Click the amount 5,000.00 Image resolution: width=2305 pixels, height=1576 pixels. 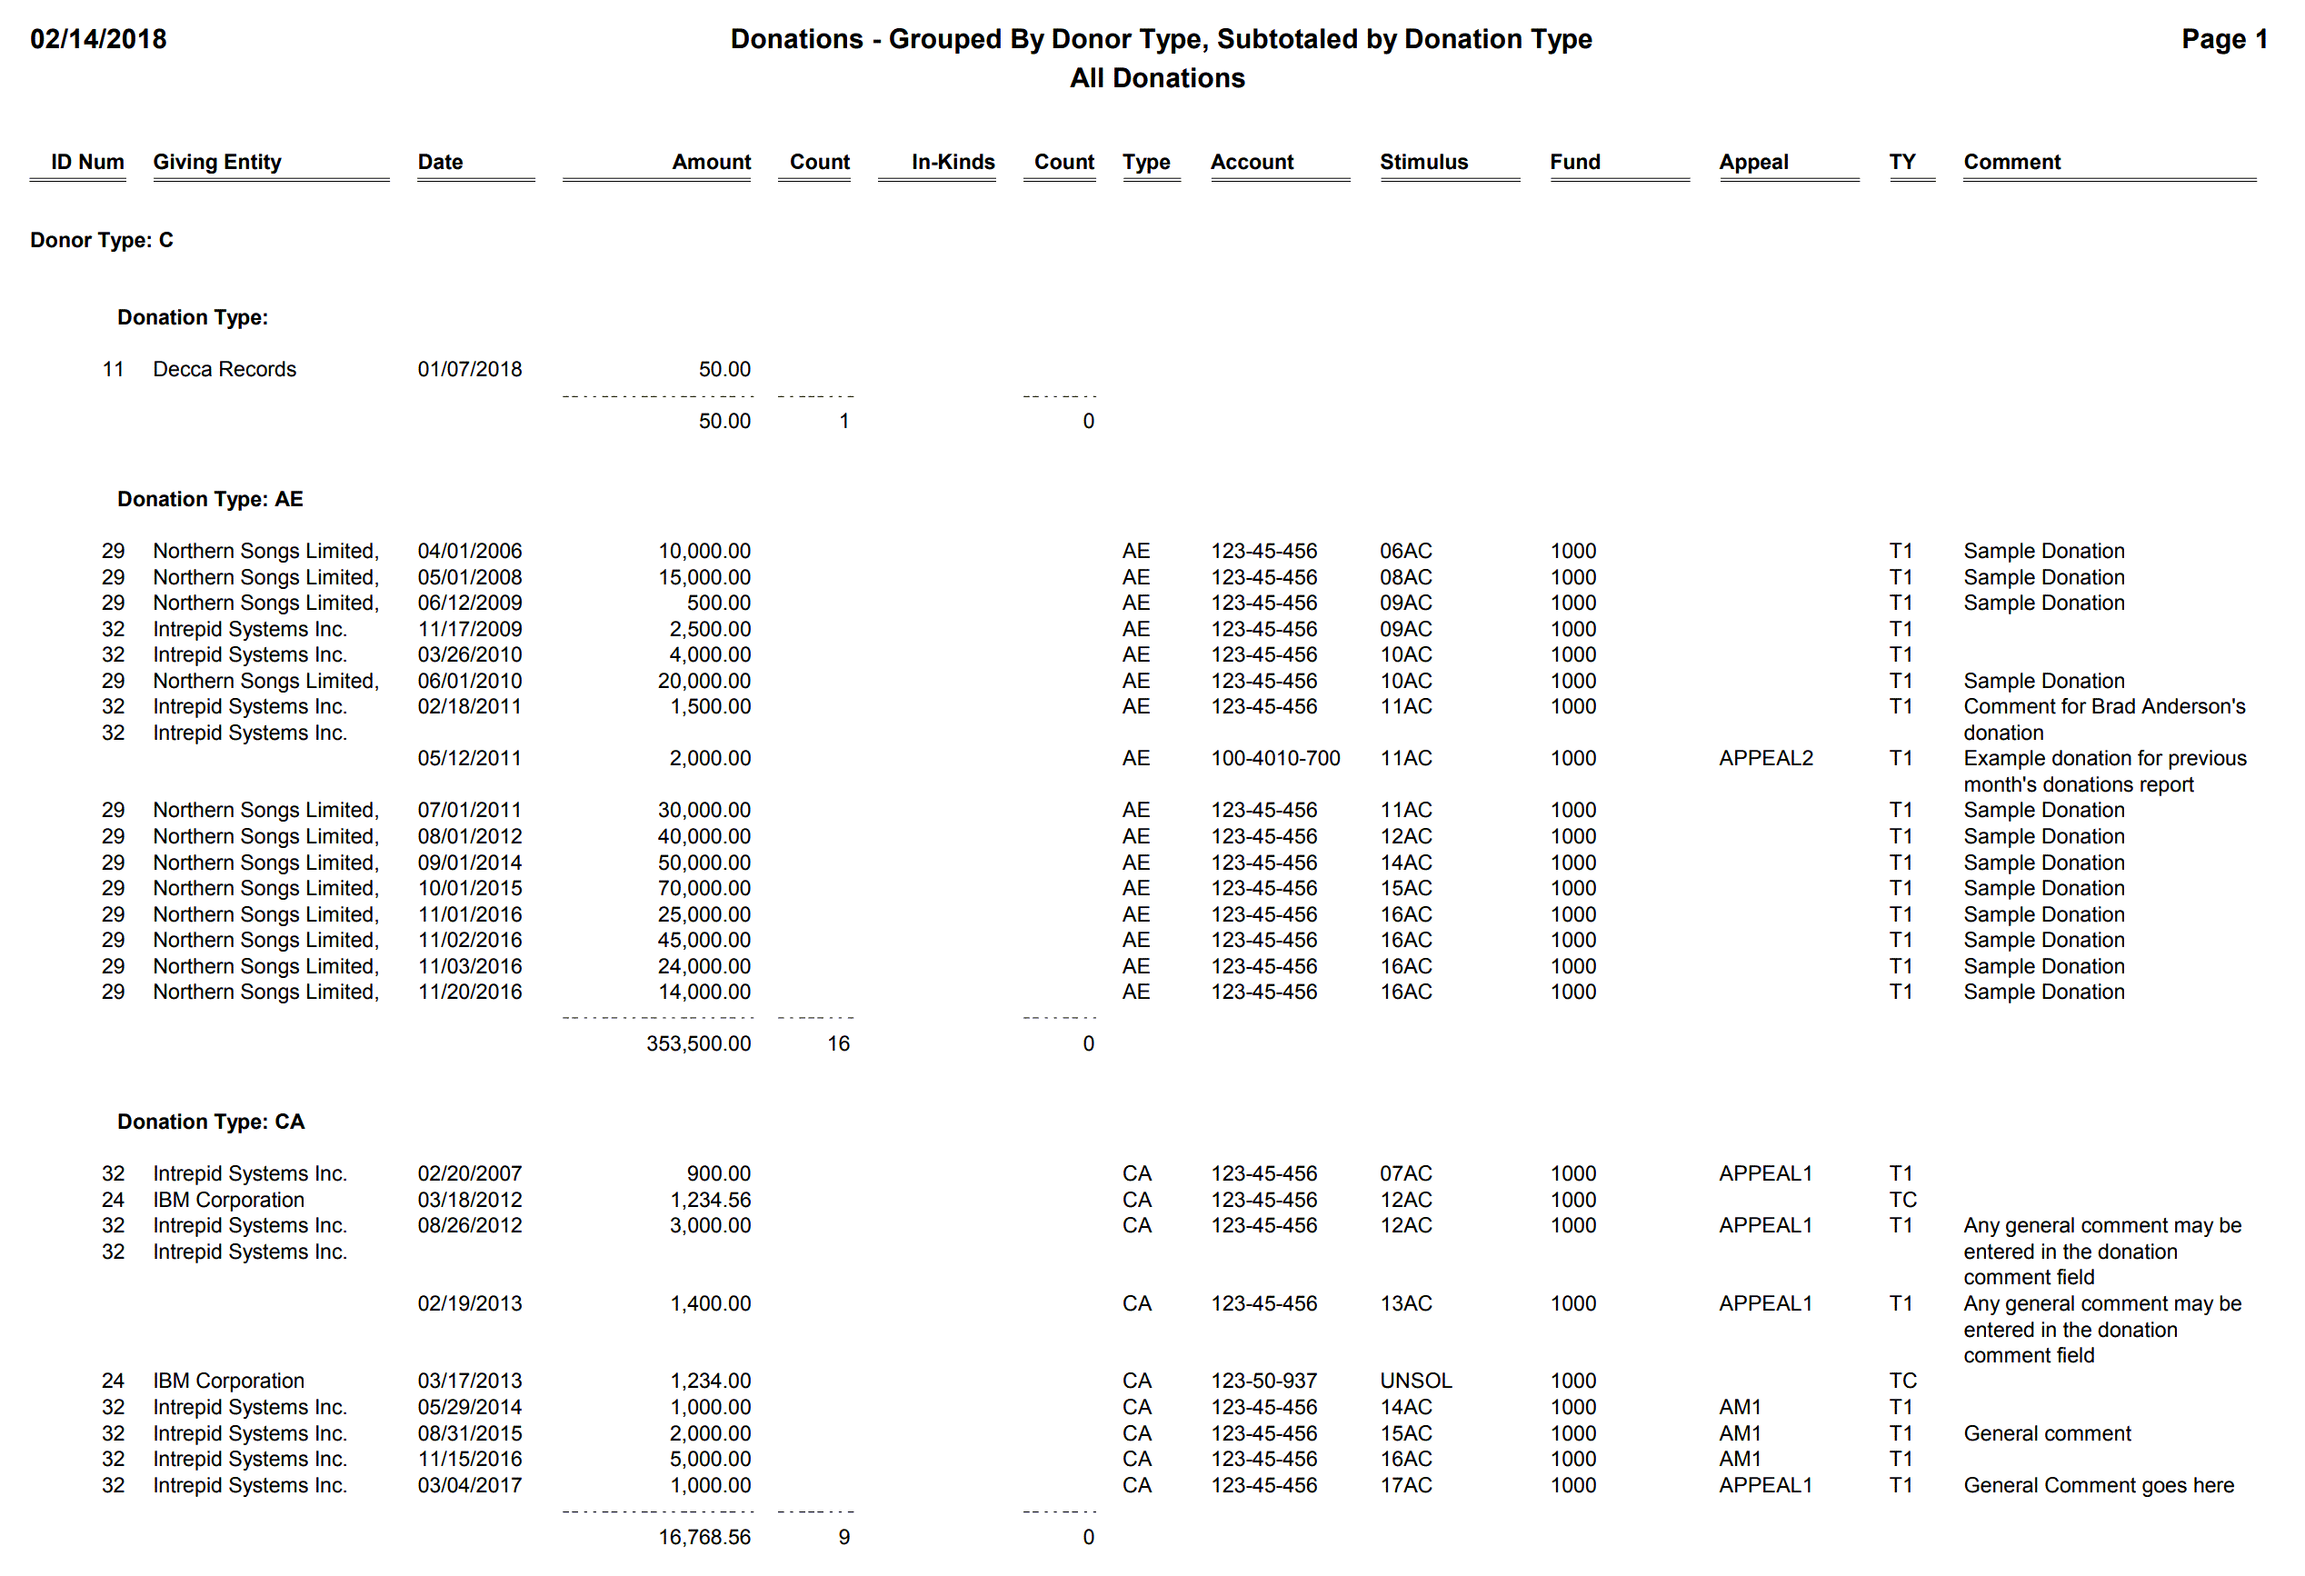[x=710, y=1459]
